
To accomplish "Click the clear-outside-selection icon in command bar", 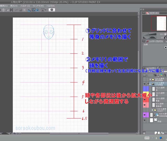I will (x=3, y=10).
